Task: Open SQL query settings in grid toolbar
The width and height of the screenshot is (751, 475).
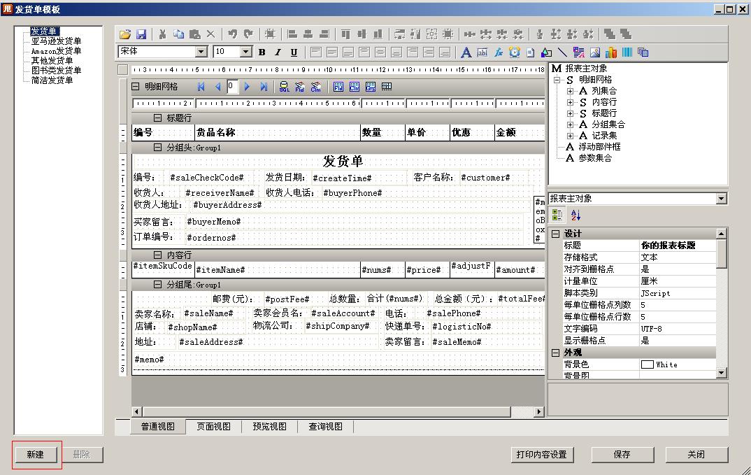Action: pyautogui.click(x=284, y=87)
